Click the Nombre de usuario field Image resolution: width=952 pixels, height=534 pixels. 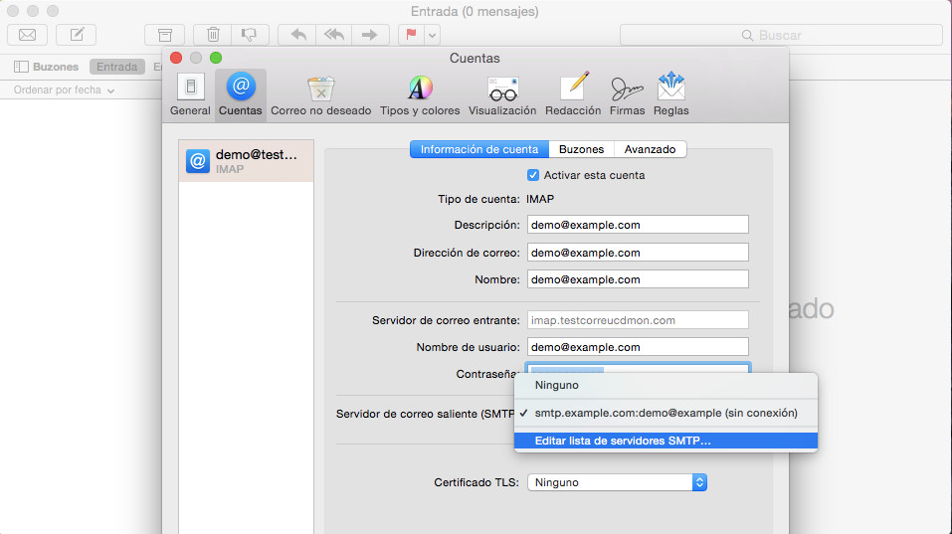638,347
